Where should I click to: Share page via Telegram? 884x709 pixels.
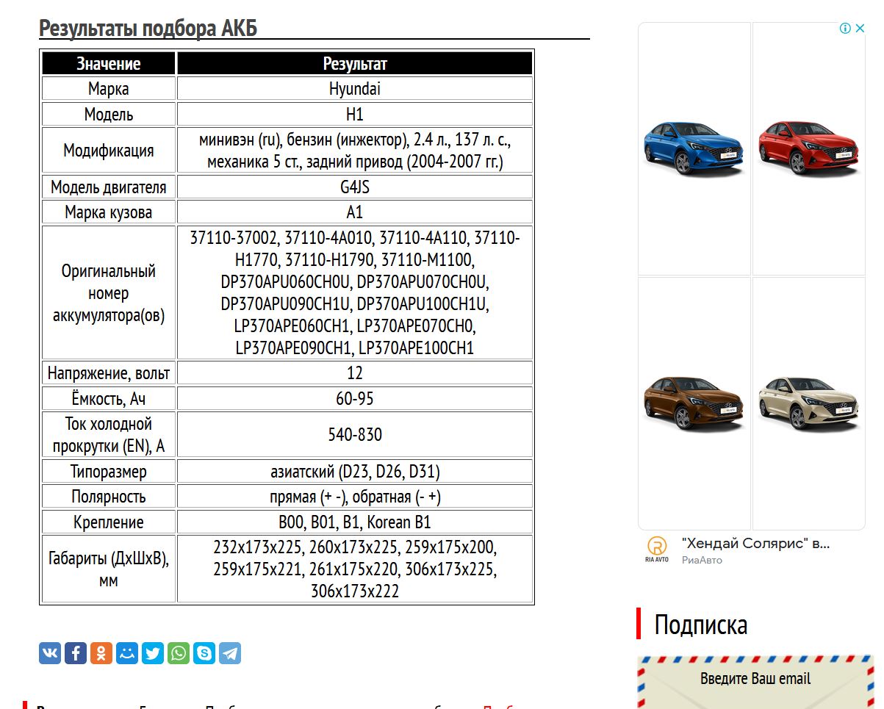pyautogui.click(x=230, y=653)
